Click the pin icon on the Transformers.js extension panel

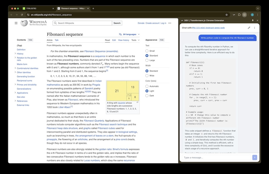[253, 20]
